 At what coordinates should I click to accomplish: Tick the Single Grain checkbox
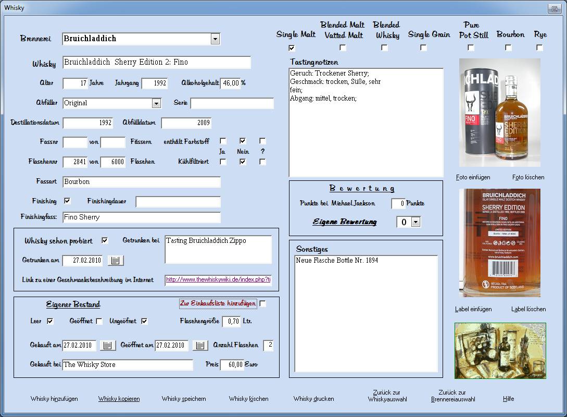pyautogui.click(x=423, y=47)
